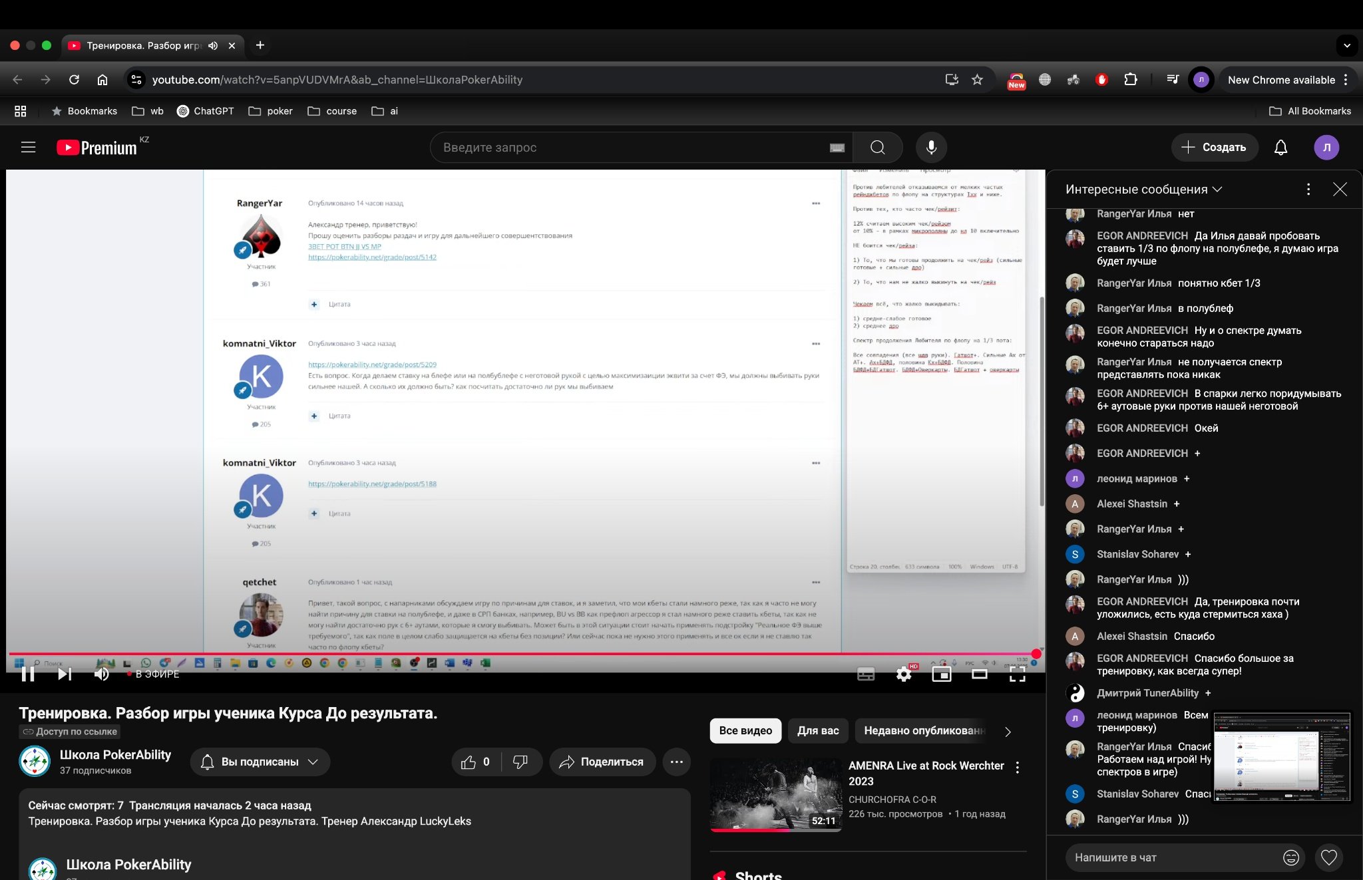Open YouTube notifications bell
Screen dimensions: 1363x880
click(x=1280, y=147)
